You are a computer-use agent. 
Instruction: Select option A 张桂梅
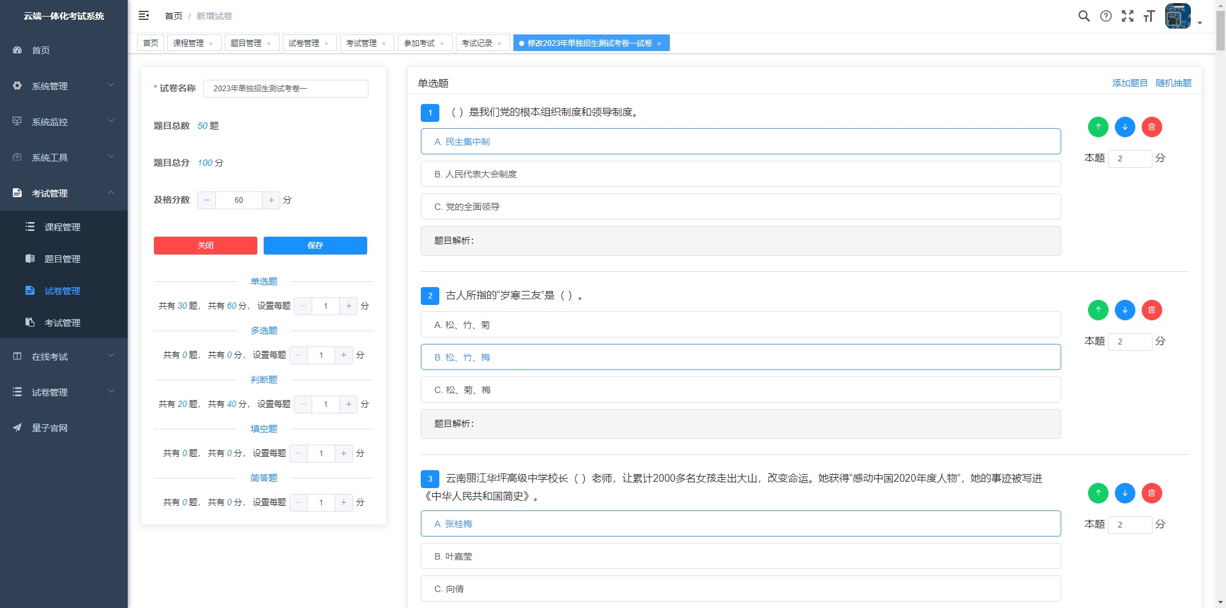(741, 524)
